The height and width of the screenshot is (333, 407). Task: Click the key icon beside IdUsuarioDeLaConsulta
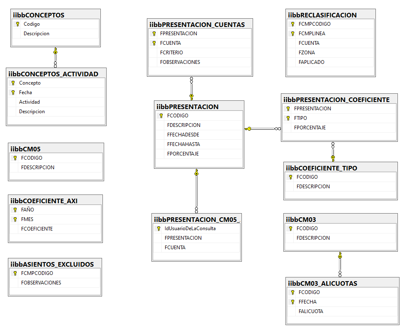(158, 228)
